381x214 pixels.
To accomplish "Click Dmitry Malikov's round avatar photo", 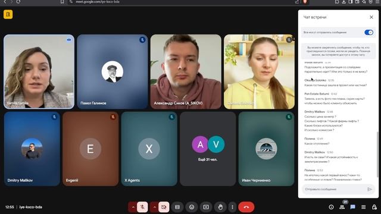I will point(32,149).
